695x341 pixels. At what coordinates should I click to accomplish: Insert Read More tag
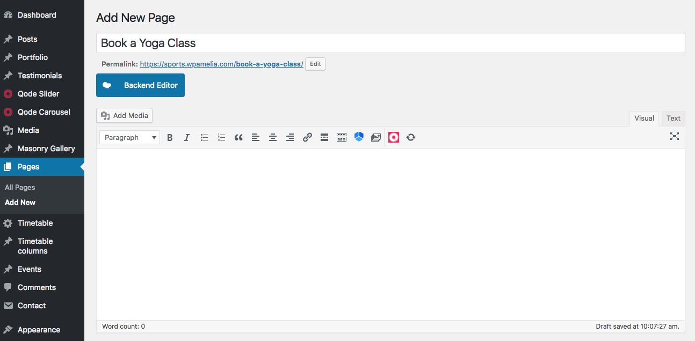[324, 137]
